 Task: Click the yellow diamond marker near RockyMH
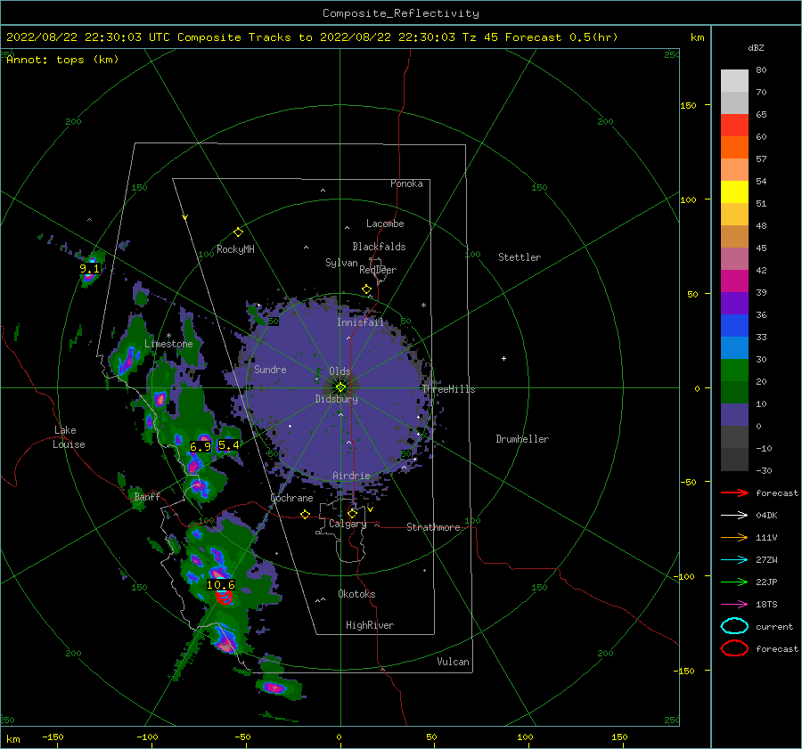click(238, 232)
